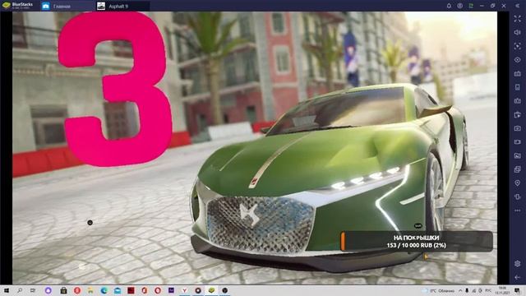The height and width of the screenshot is (296, 526).
Task: Click the phone rotate icon
Action: click(x=517, y=87)
